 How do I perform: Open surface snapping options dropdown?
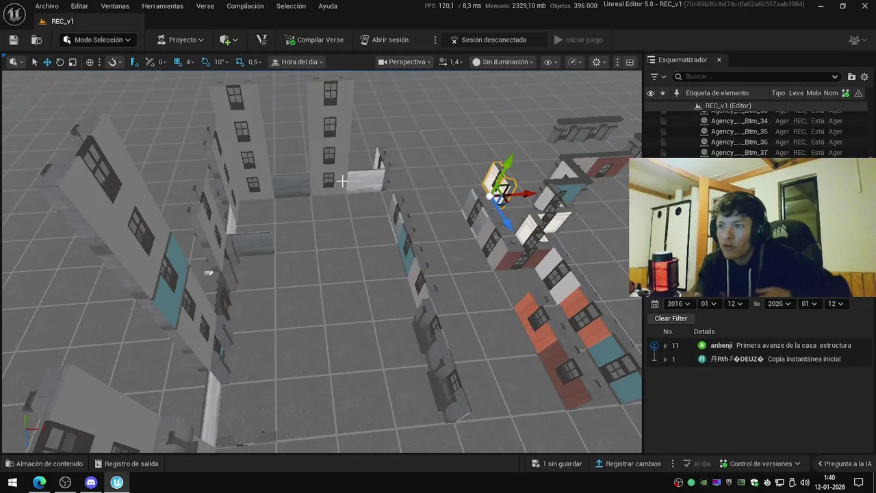point(114,62)
